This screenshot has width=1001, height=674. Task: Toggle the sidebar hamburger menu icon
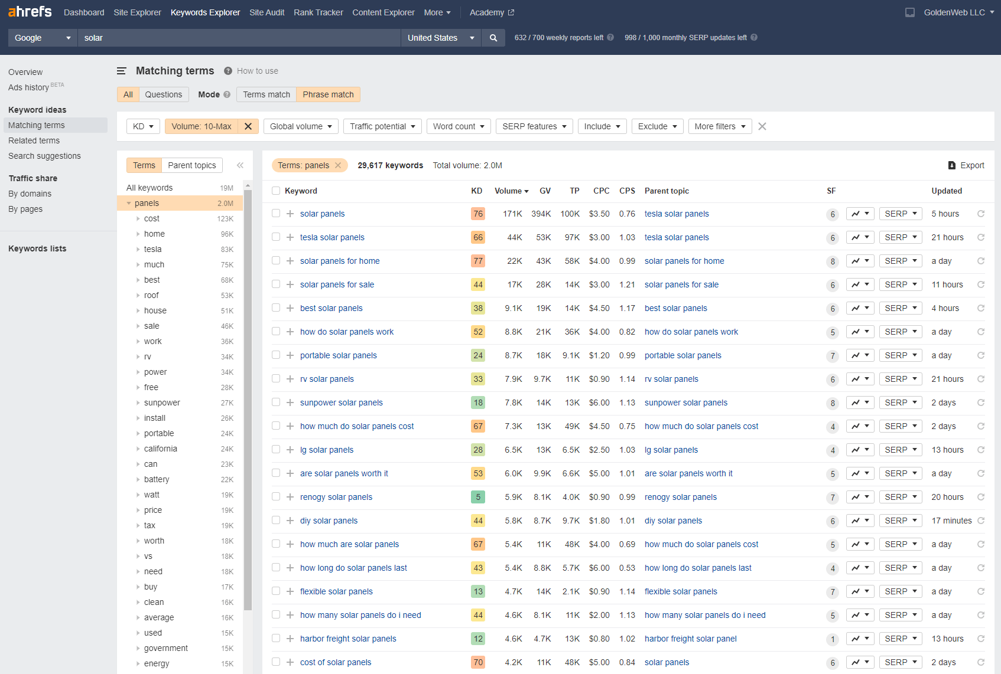[122, 71]
